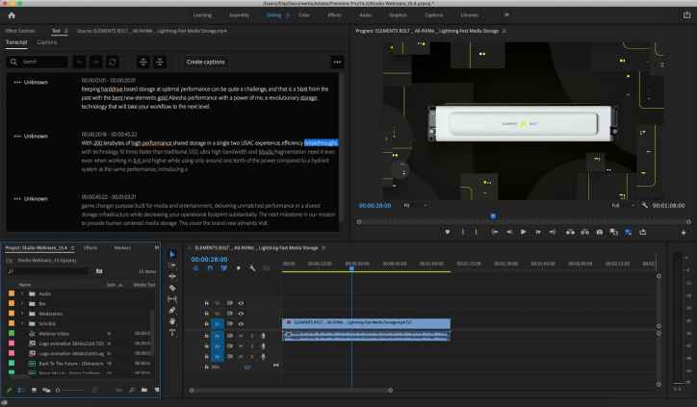Select the Razor tool in the toolbar
Screen dimensions: 697x407
(x=172, y=288)
